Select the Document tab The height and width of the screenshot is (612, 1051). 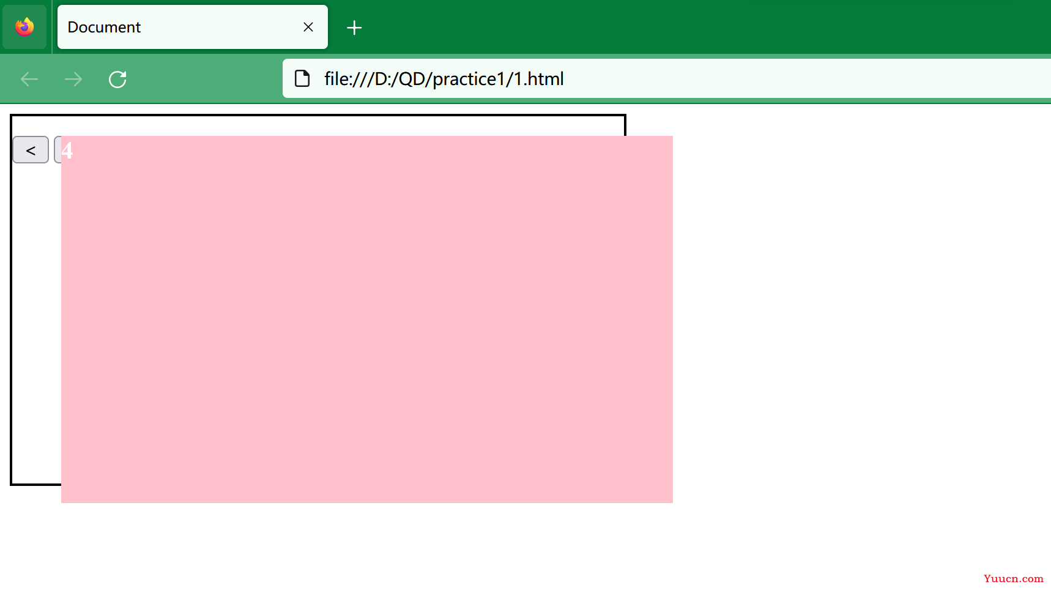[x=192, y=27]
